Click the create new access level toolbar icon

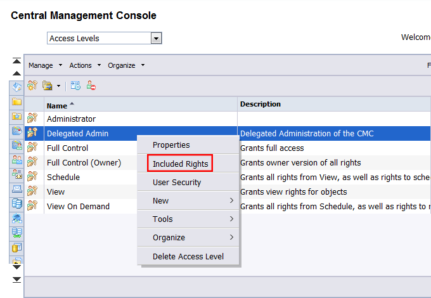point(32,86)
